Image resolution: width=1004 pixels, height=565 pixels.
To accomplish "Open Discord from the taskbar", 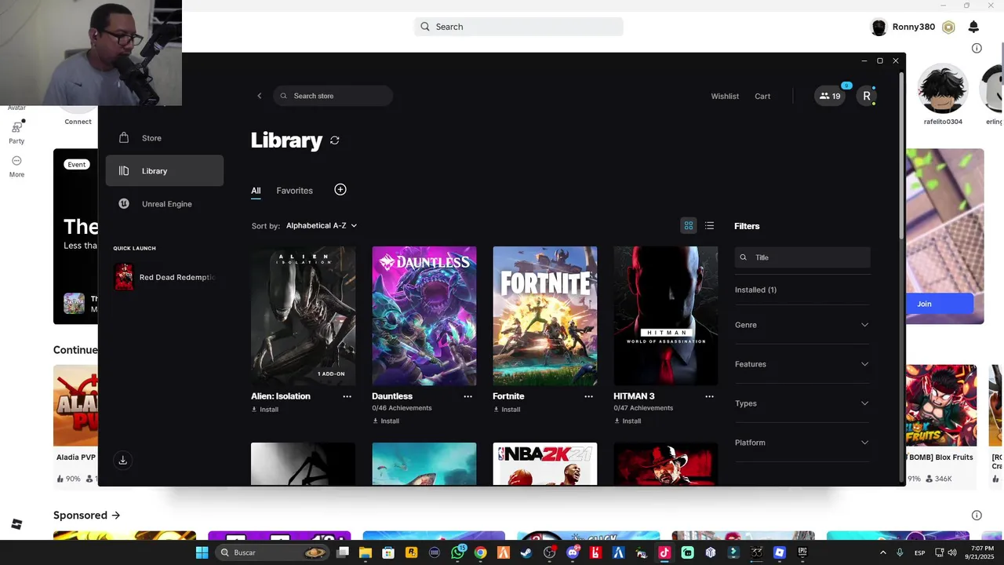I will [572, 552].
